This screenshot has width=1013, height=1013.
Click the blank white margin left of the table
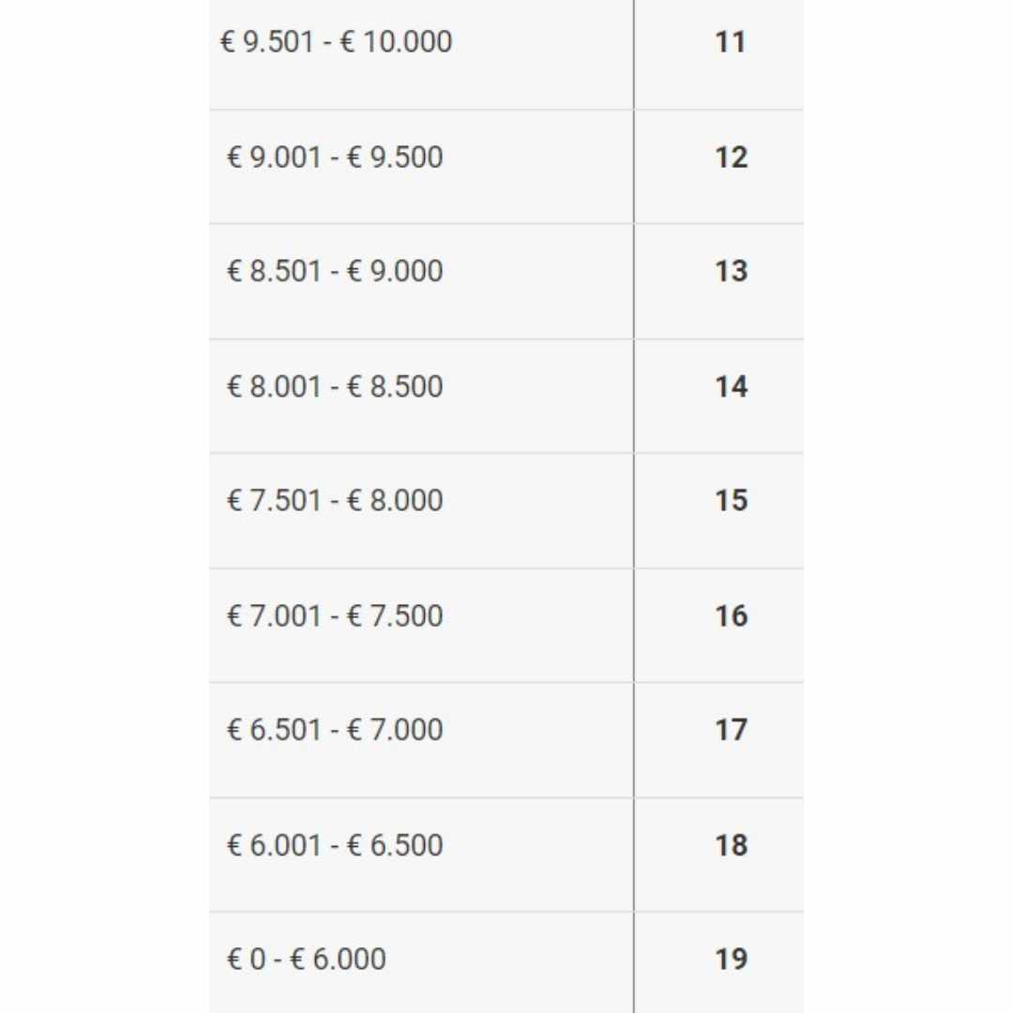(103, 506)
